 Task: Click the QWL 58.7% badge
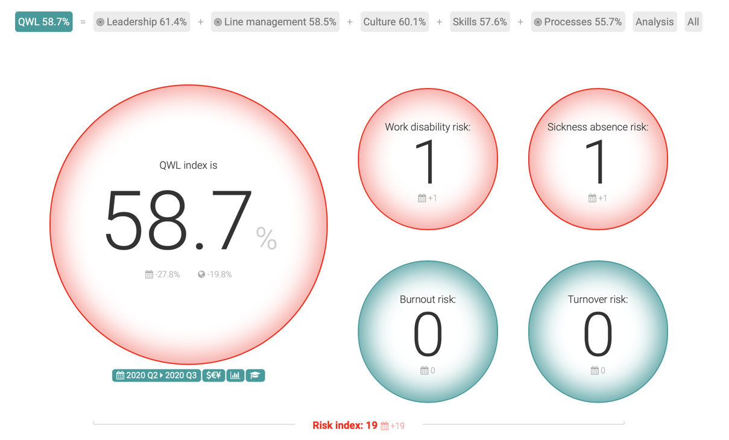pos(43,21)
